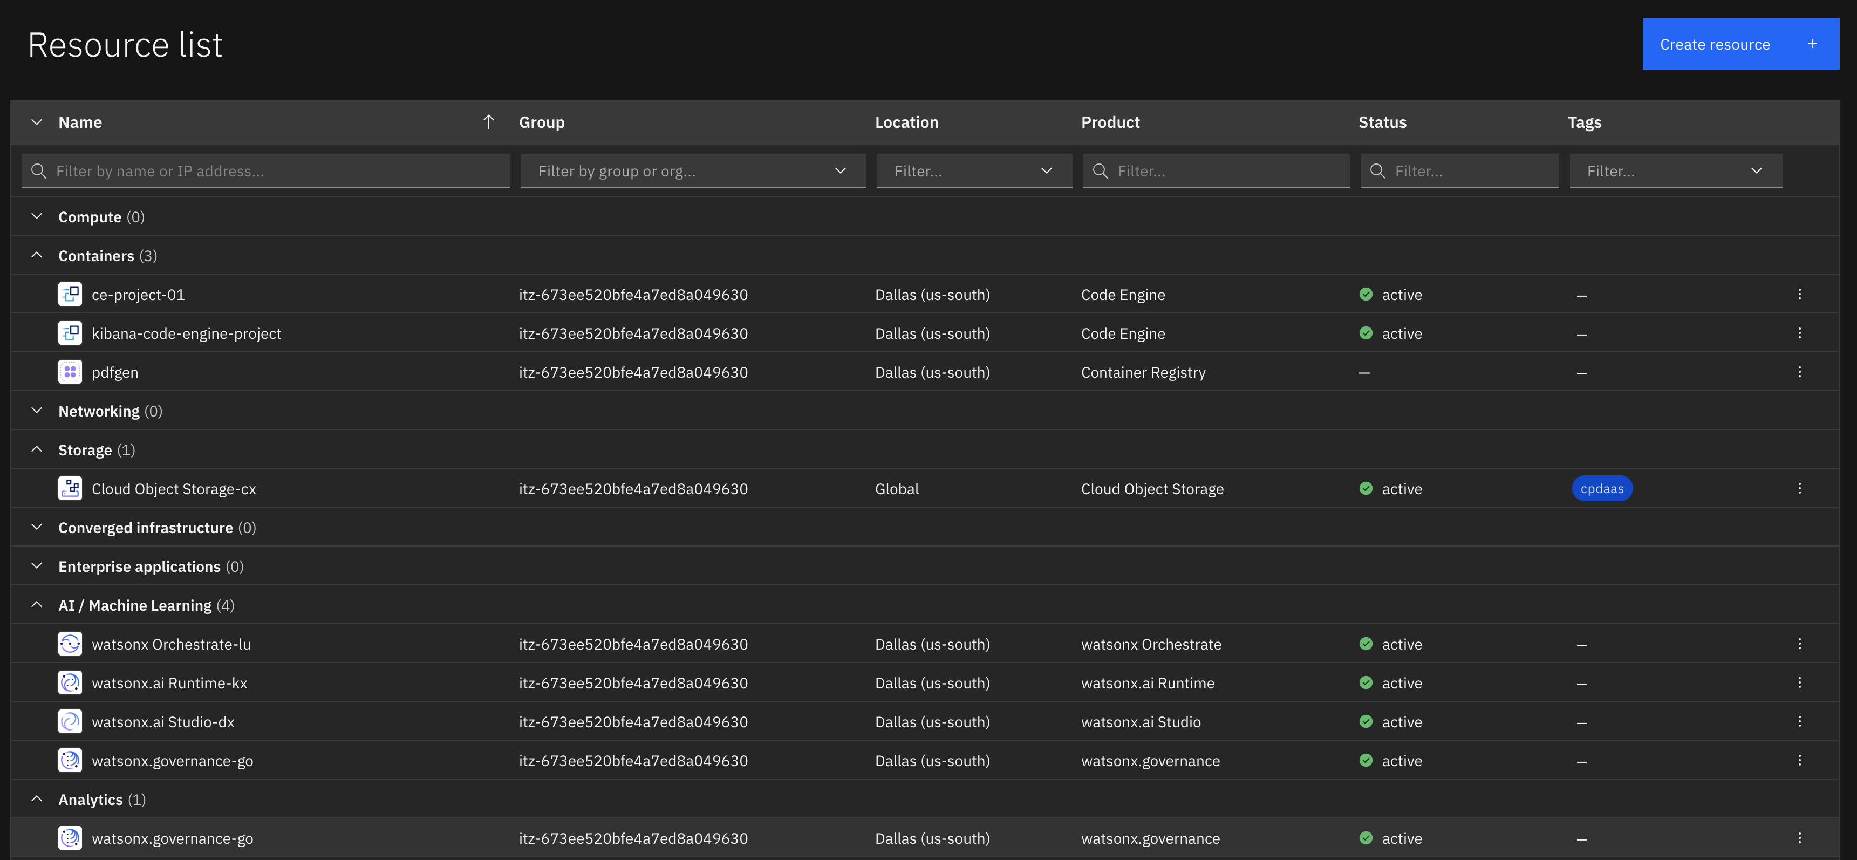Sort by the Group column header
1857x860 pixels.
coord(541,122)
